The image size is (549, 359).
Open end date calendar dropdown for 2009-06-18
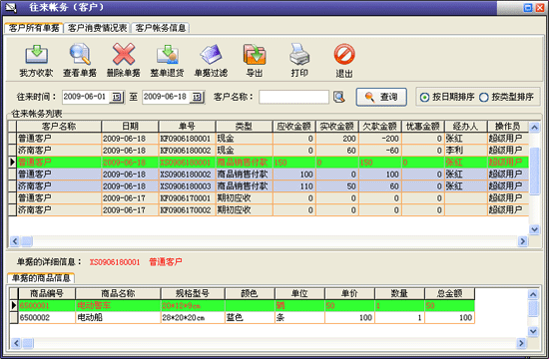(x=197, y=97)
